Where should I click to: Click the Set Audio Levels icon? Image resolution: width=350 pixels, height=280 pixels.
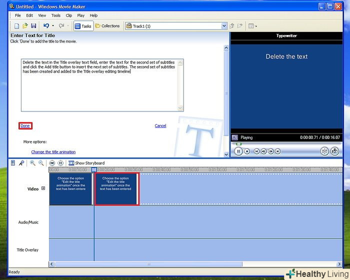13,163
